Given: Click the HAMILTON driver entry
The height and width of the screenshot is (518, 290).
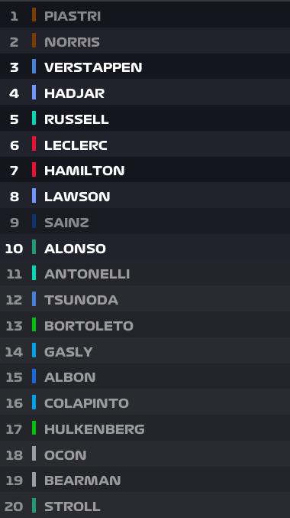Looking at the screenshot, I should [145, 170].
